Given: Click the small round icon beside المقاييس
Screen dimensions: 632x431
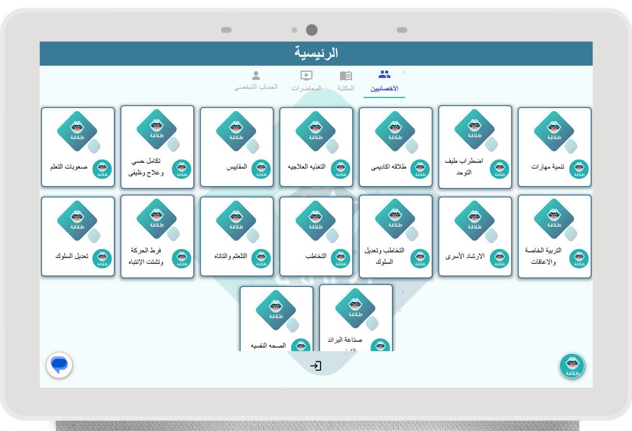Looking at the screenshot, I should tap(261, 169).
